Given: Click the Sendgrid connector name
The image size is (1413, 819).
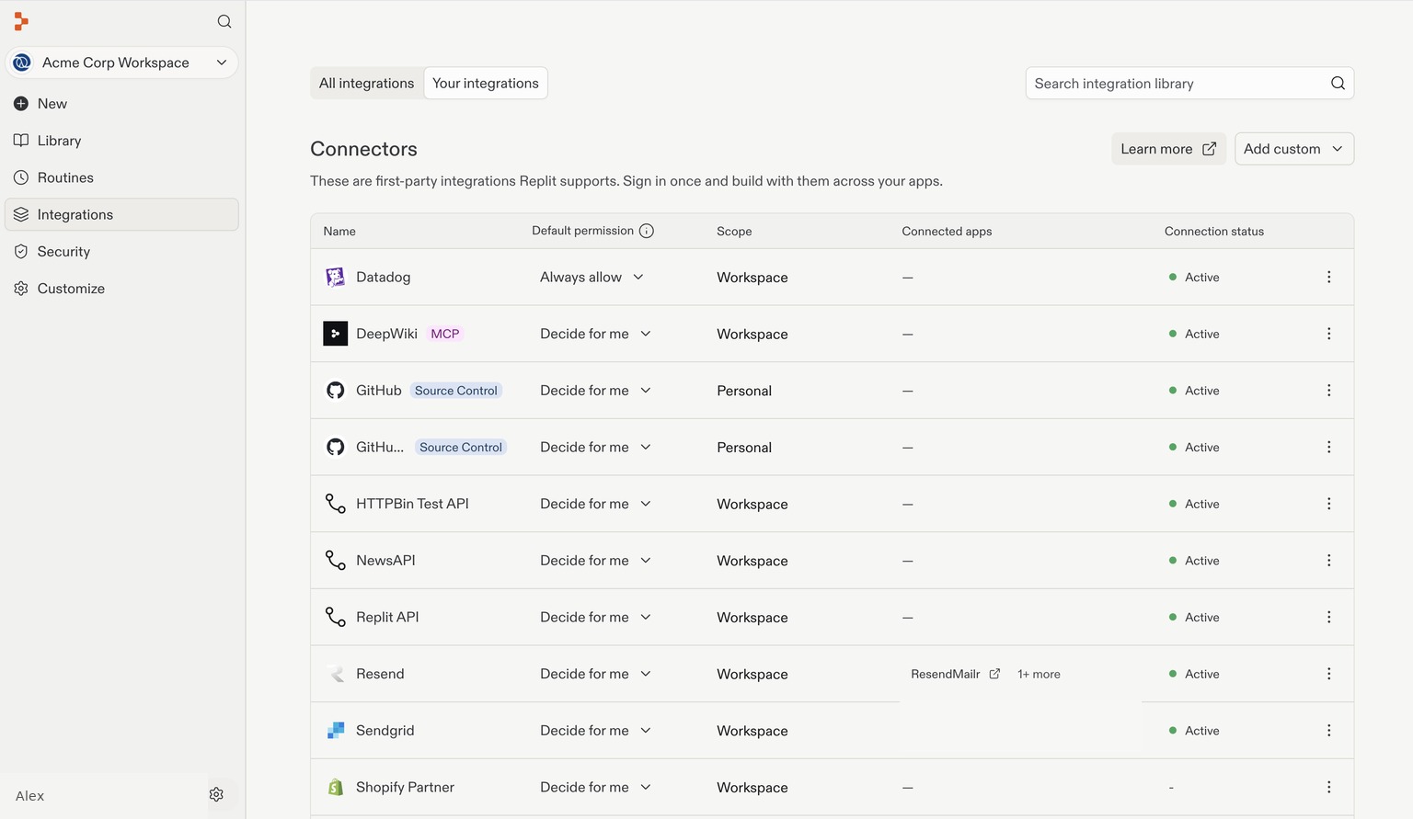Looking at the screenshot, I should pos(385,731).
